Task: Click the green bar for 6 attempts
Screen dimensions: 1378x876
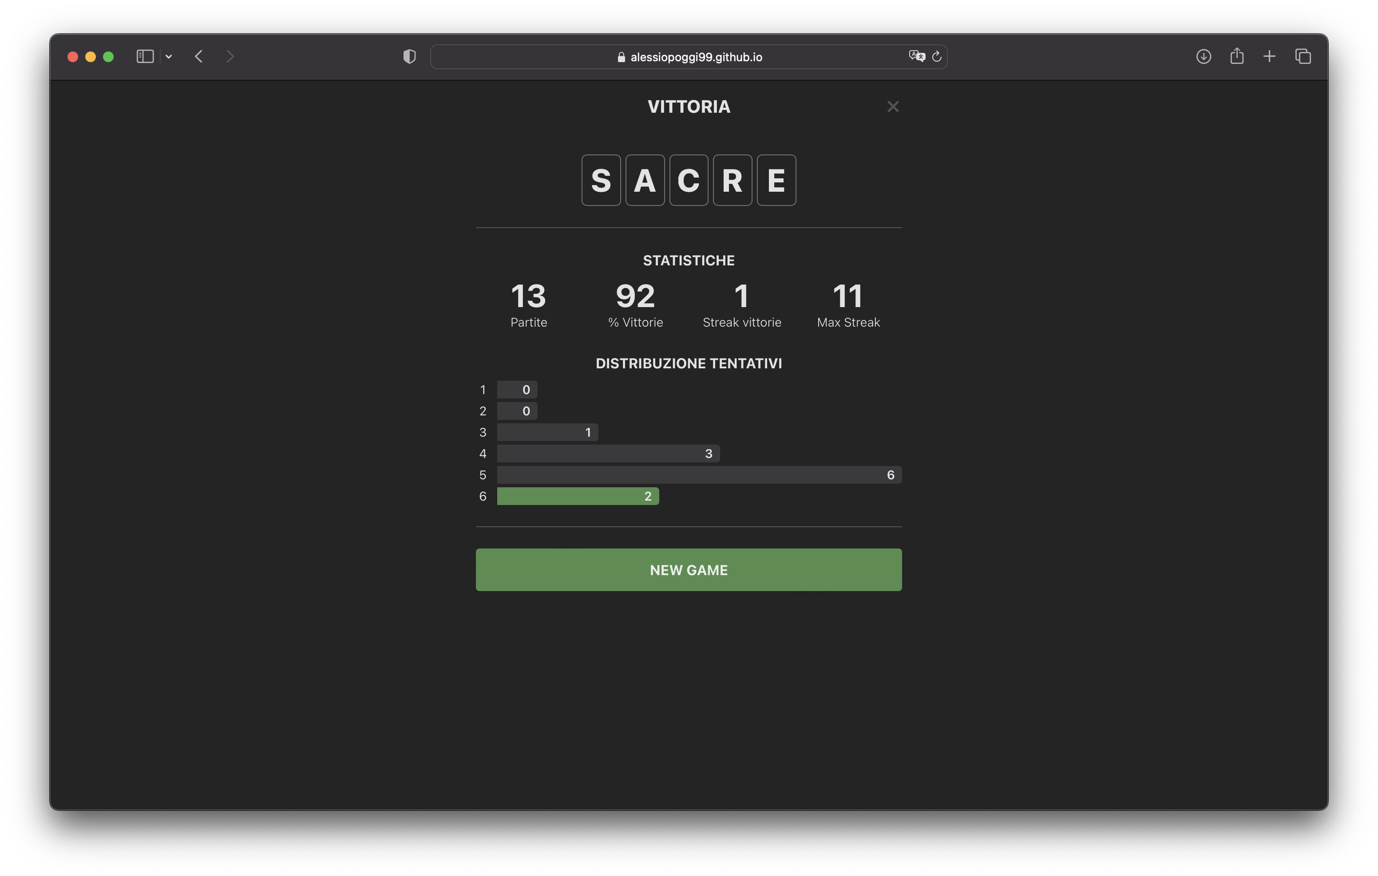Action: (x=578, y=496)
